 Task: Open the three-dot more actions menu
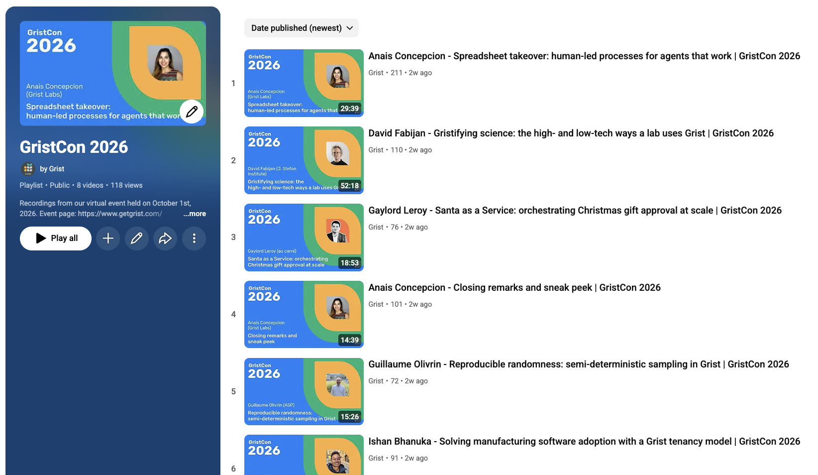click(194, 238)
